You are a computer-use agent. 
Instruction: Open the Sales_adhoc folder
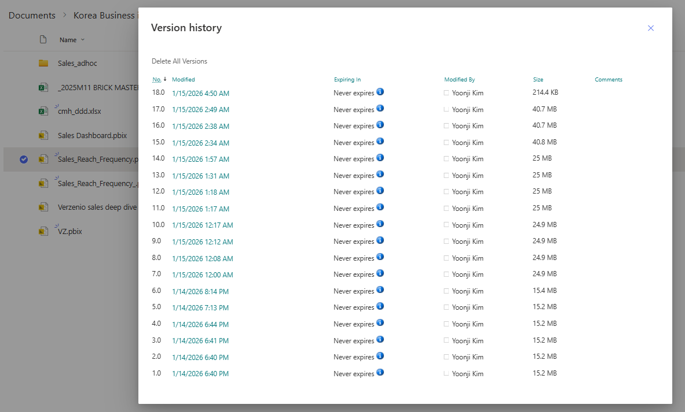pos(78,63)
